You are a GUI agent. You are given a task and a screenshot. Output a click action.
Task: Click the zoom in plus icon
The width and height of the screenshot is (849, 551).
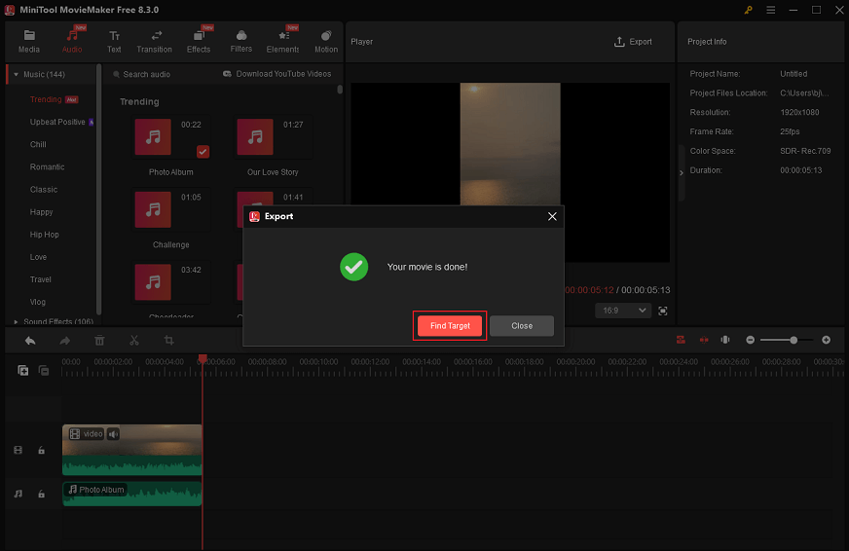coord(826,340)
